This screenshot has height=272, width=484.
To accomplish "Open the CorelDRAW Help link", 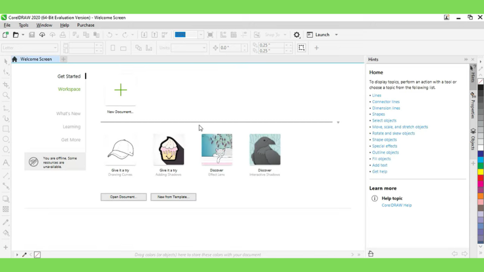I will [397, 205].
